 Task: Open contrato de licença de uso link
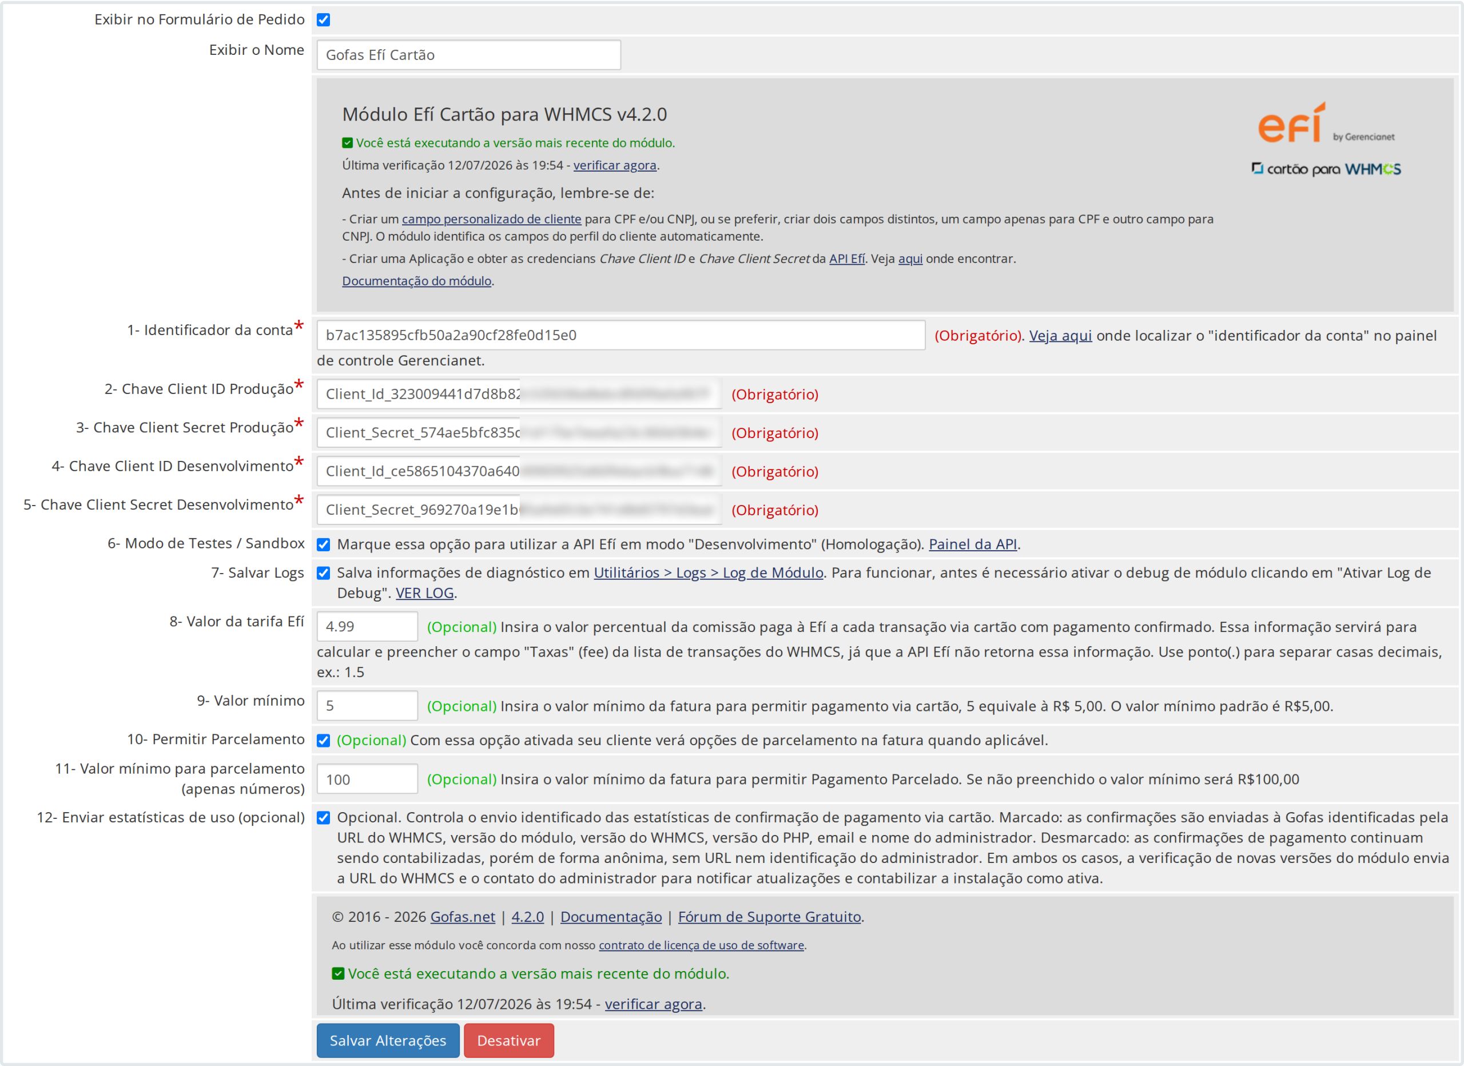tap(701, 945)
